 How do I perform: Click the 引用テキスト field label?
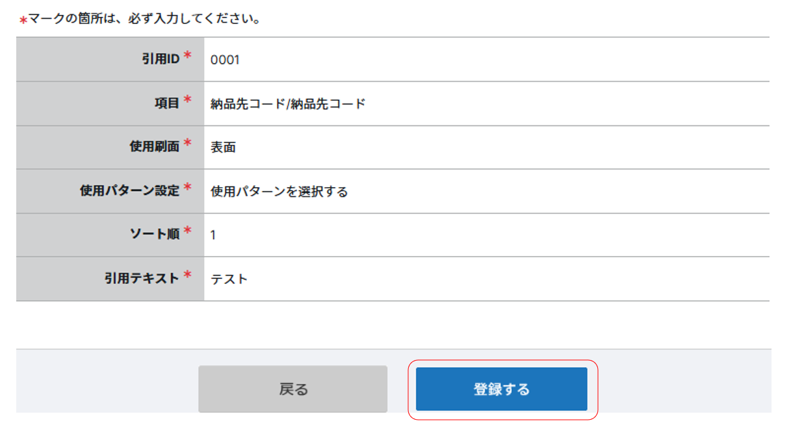[x=142, y=278]
